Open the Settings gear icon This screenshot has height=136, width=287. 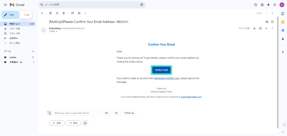pos(262,5)
